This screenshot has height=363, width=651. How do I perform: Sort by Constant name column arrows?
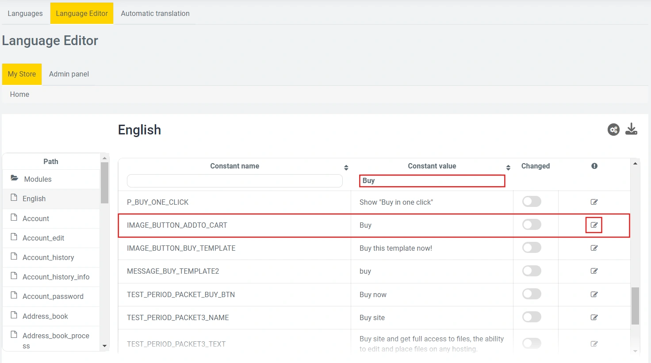[x=346, y=168]
